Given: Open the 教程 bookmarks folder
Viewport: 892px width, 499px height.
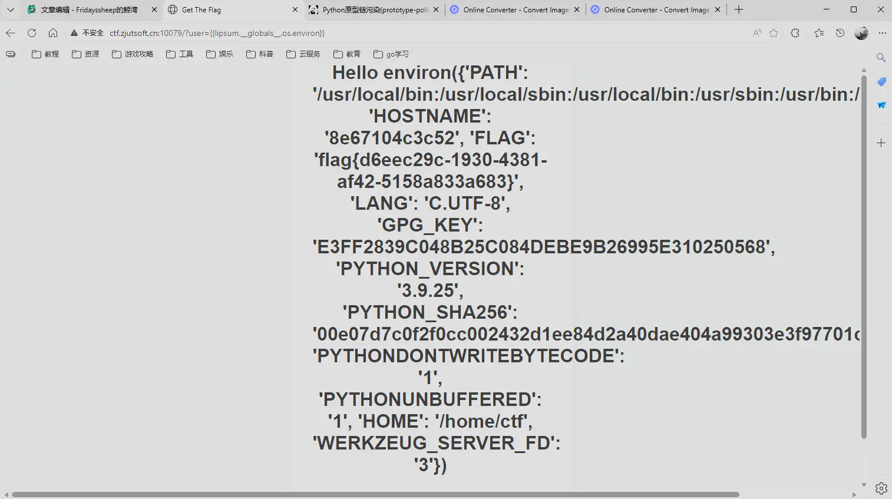Looking at the screenshot, I should (45, 54).
